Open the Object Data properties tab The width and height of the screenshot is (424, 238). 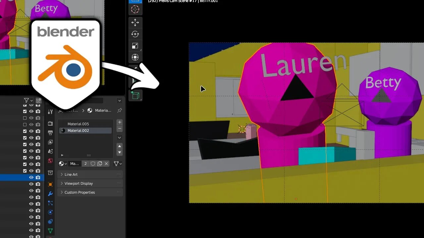pyautogui.click(x=50, y=231)
